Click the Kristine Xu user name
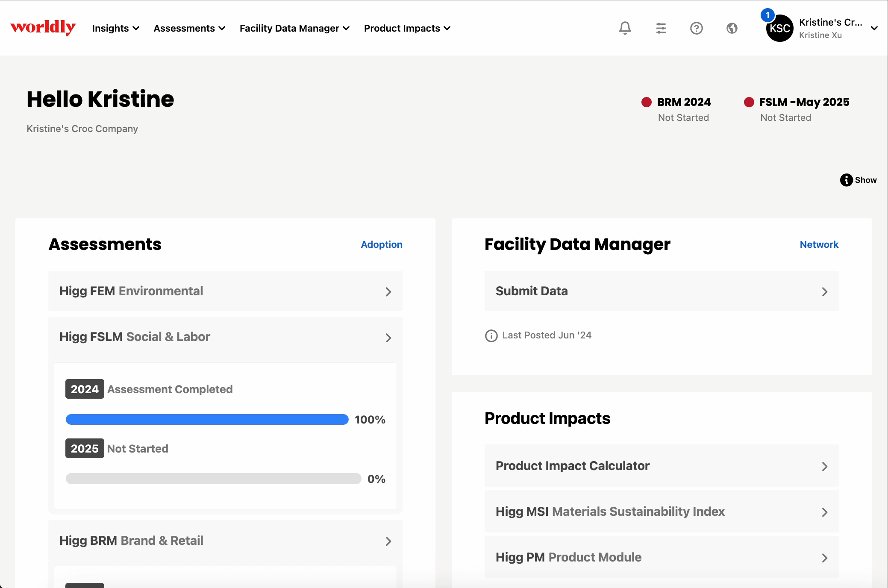Image resolution: width=888 pixels, height=588 pixels. [820, 35]
